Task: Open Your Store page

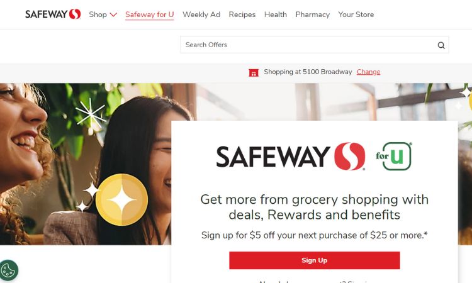Action: click(356, 14)
